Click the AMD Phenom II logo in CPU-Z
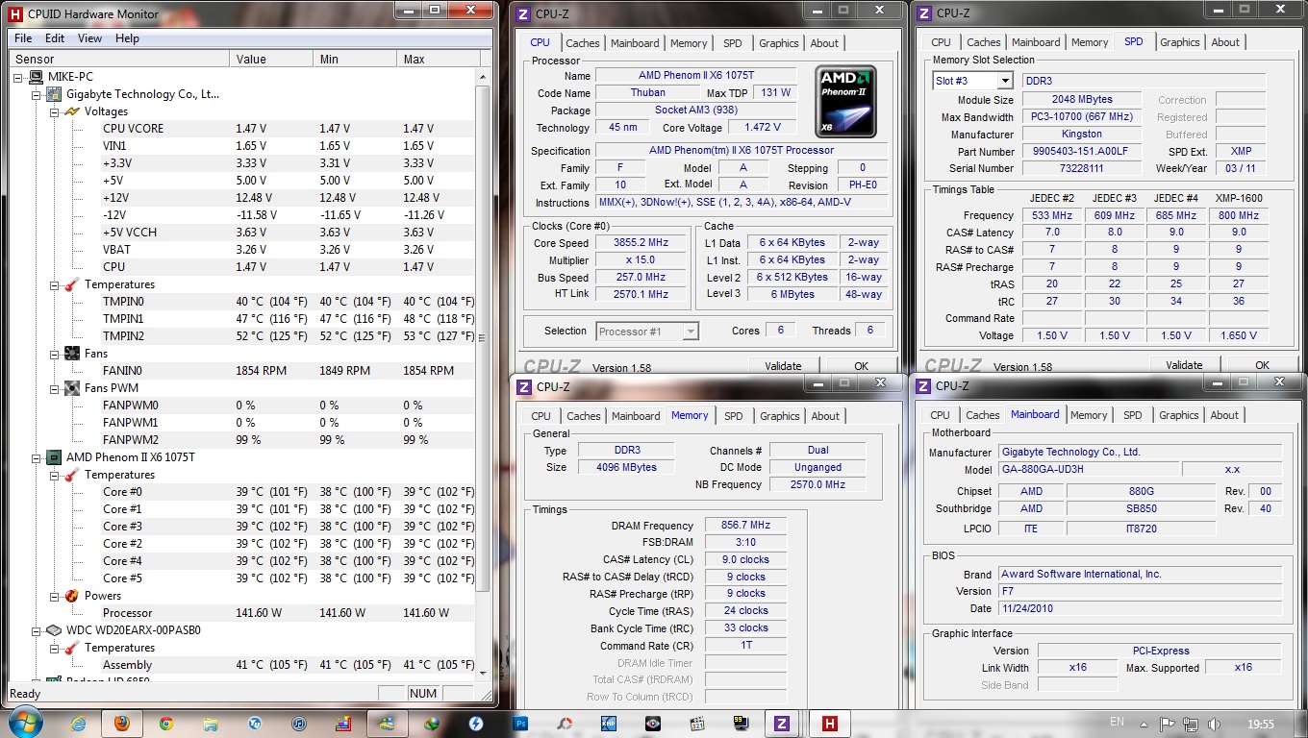 click(x=845, y=101)
